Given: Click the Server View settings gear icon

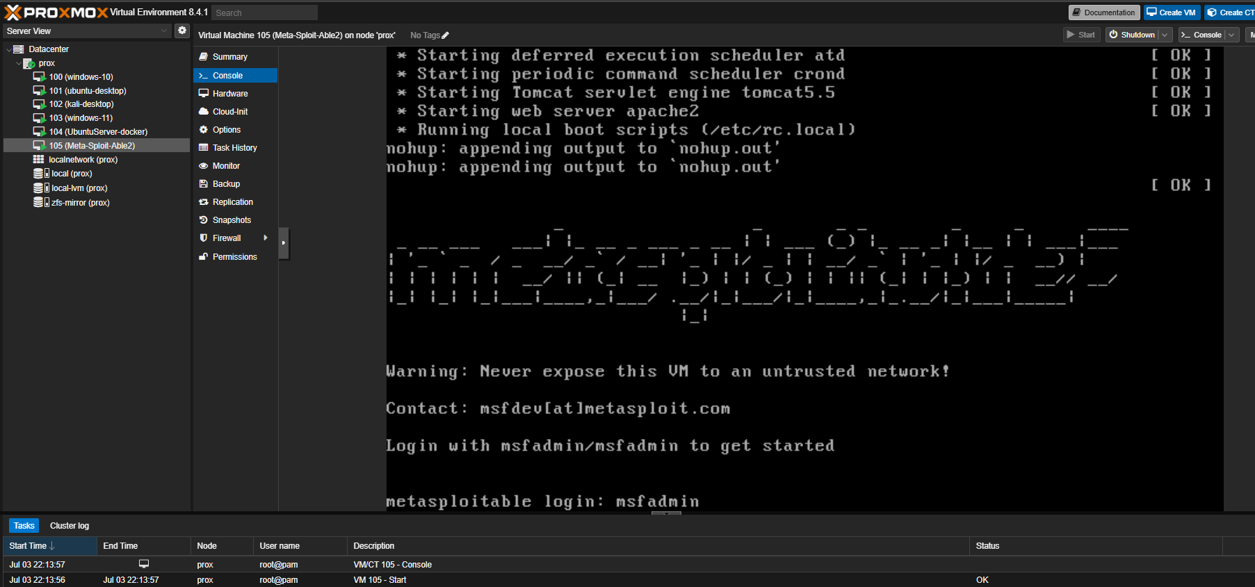Looking at the screenshot, I should 182,31.
